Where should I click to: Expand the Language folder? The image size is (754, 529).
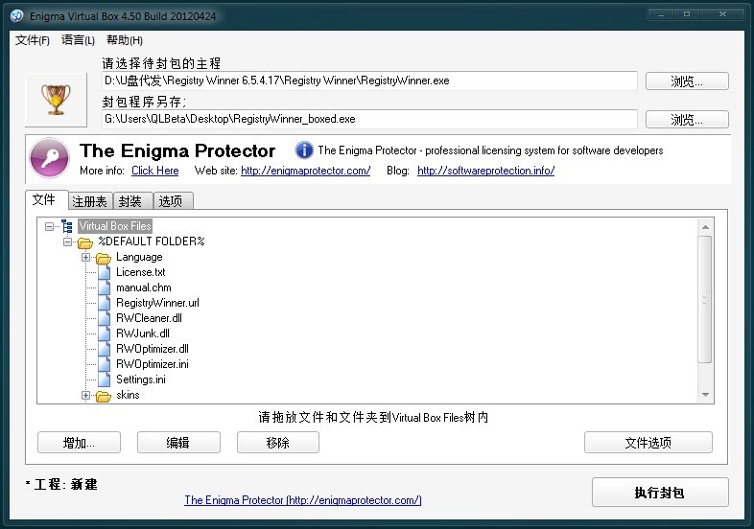pyautogui.click(x=85, y=257)
